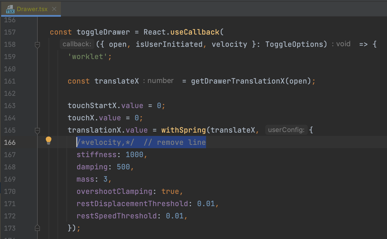
Task: Select the Drawer.tsx editor tab
Action: tap(31, 9)
